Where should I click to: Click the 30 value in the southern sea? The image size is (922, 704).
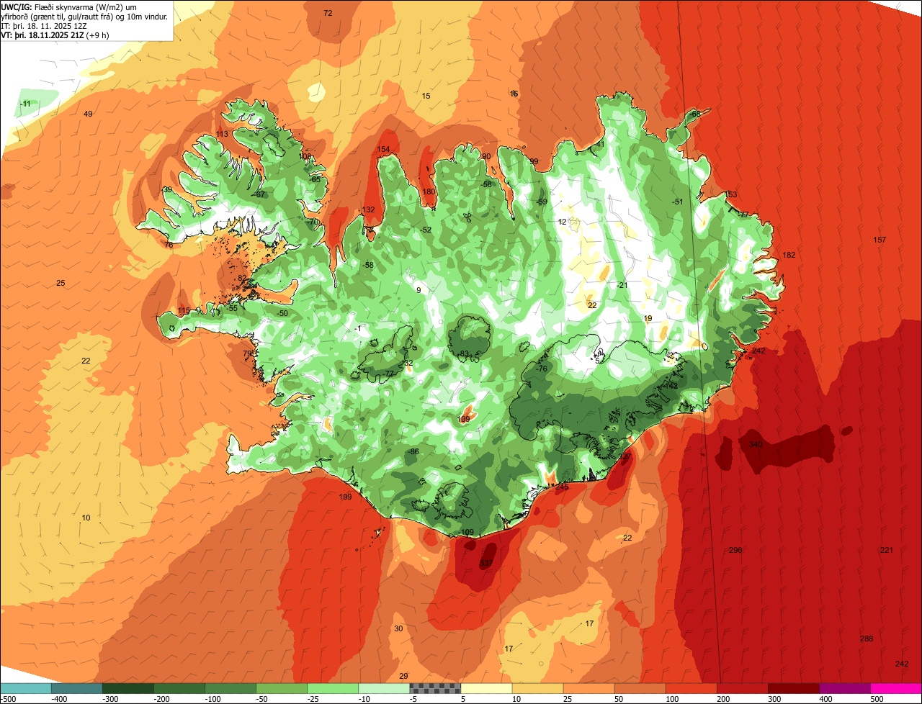(398, 629)
